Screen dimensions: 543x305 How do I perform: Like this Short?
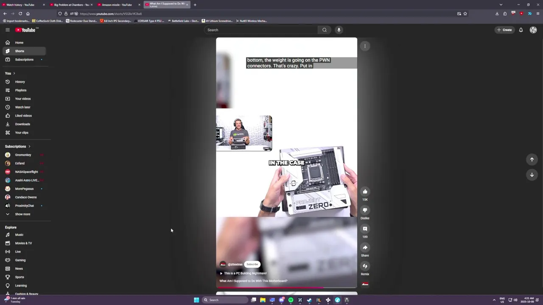pos(365,191)
